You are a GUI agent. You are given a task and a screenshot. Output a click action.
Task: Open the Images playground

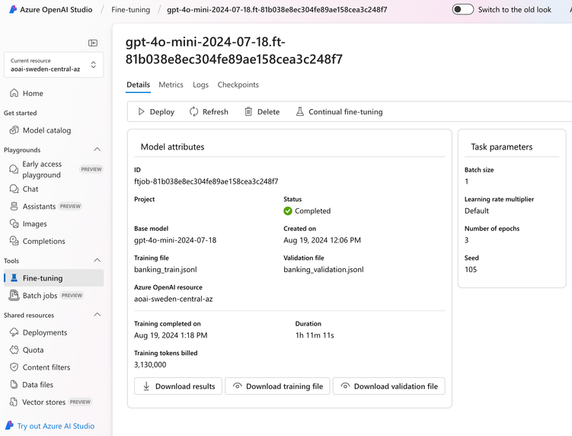(x=34, y=224)
